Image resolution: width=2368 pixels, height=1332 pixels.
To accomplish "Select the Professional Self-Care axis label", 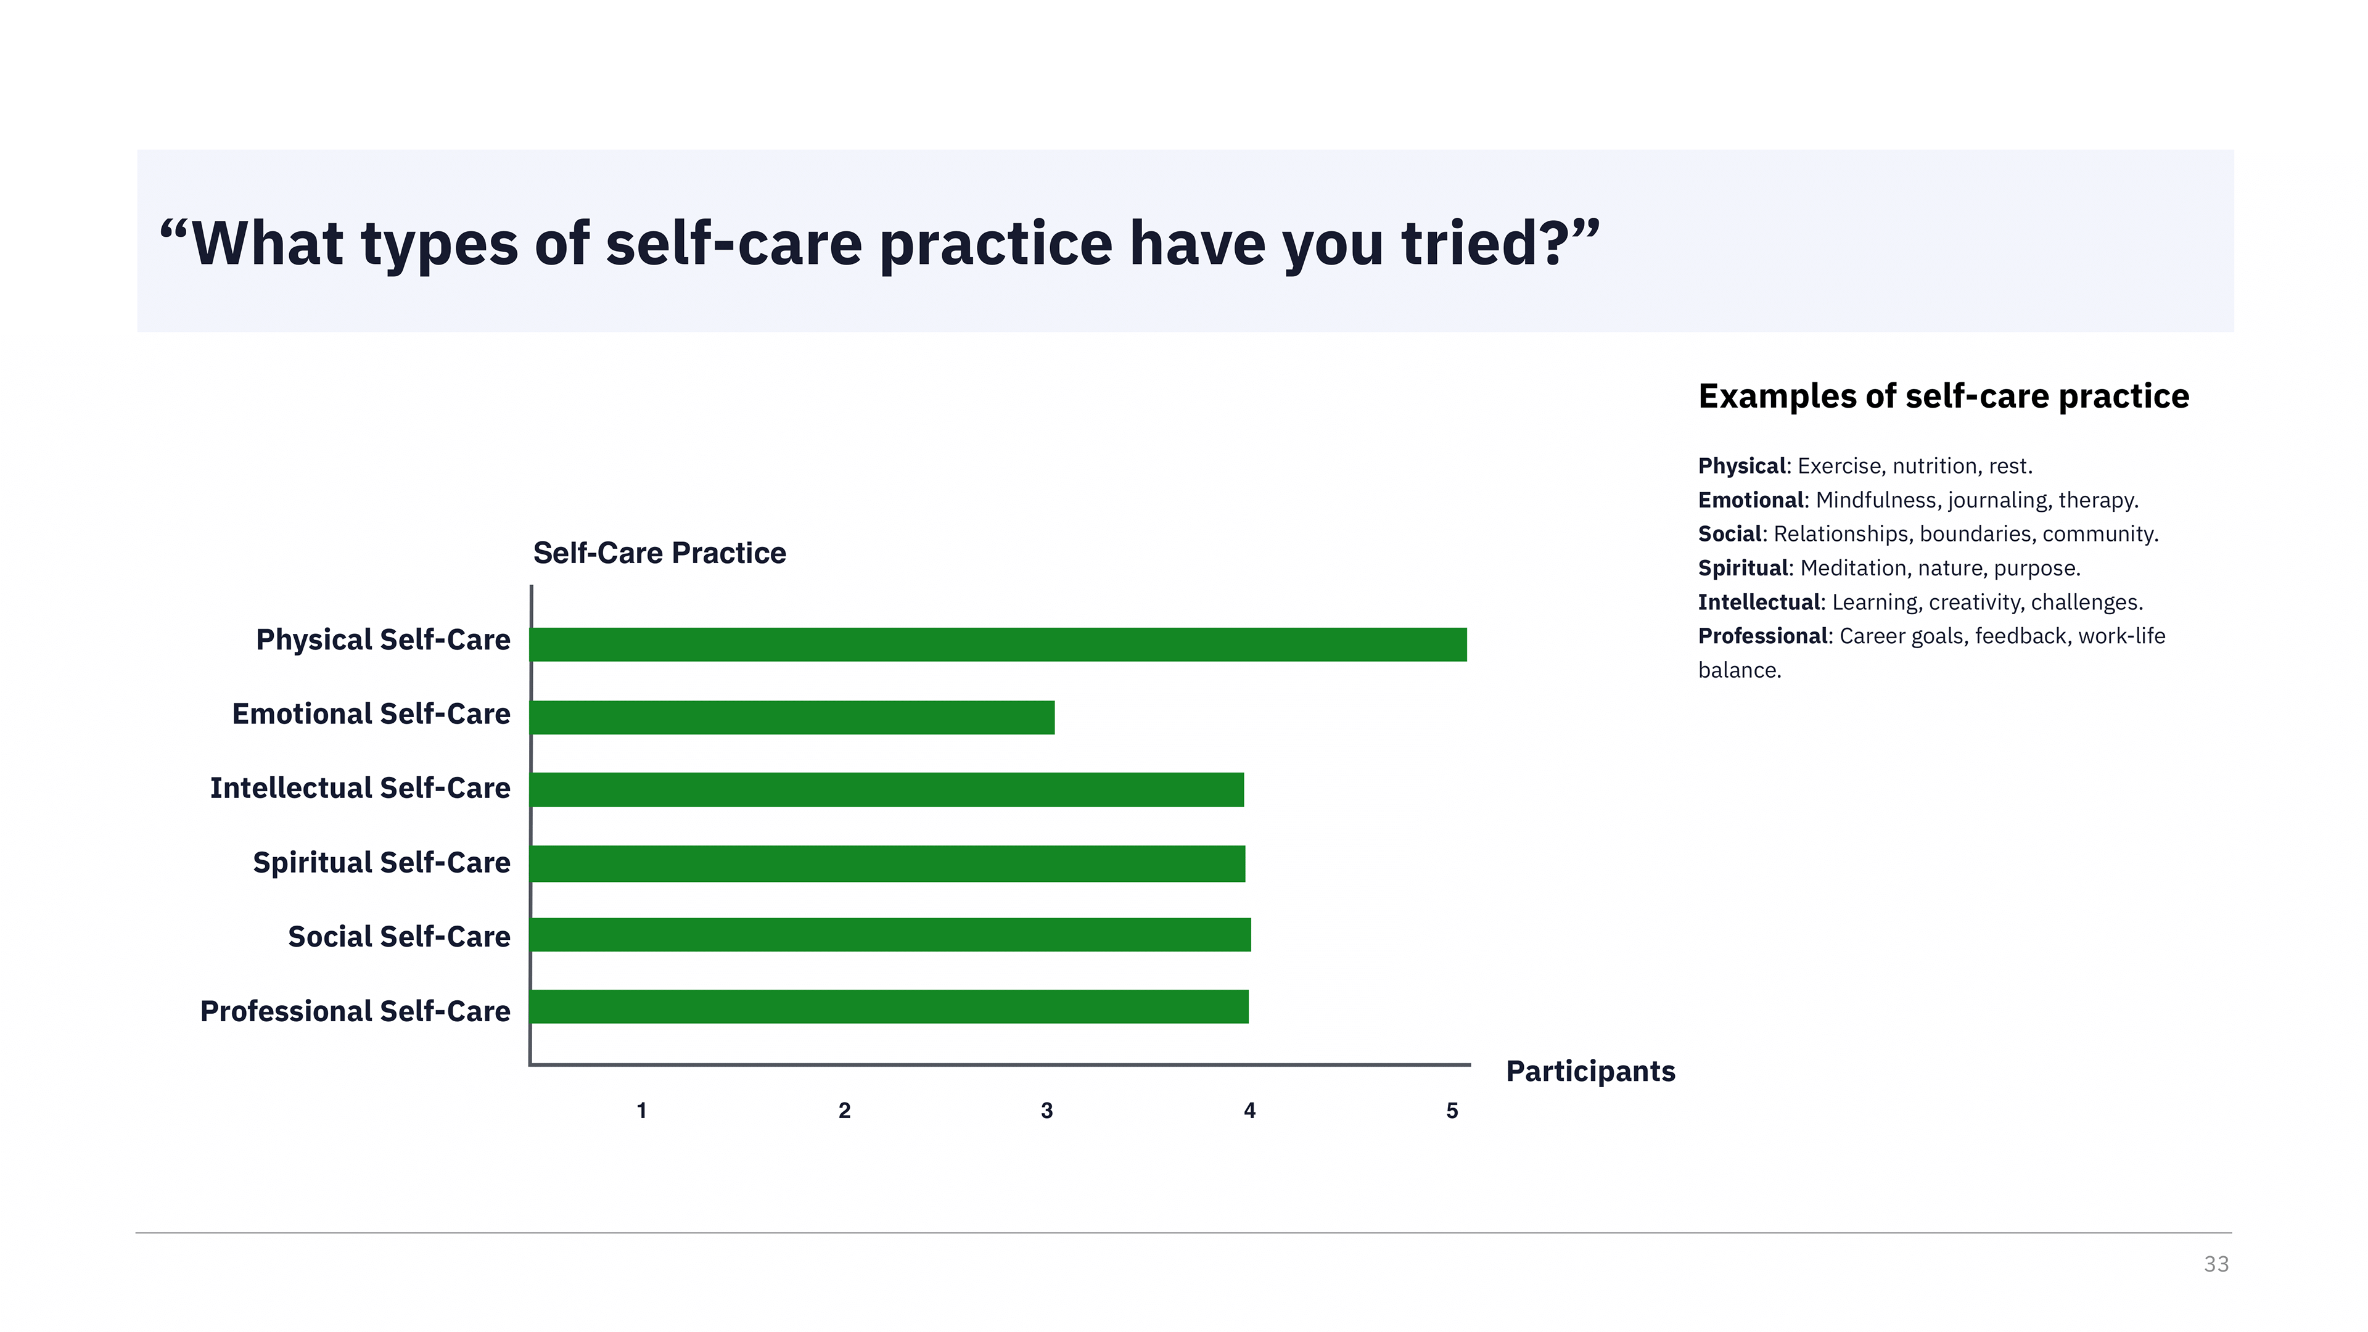I will pyautogui.click(x=356, y=1011).
